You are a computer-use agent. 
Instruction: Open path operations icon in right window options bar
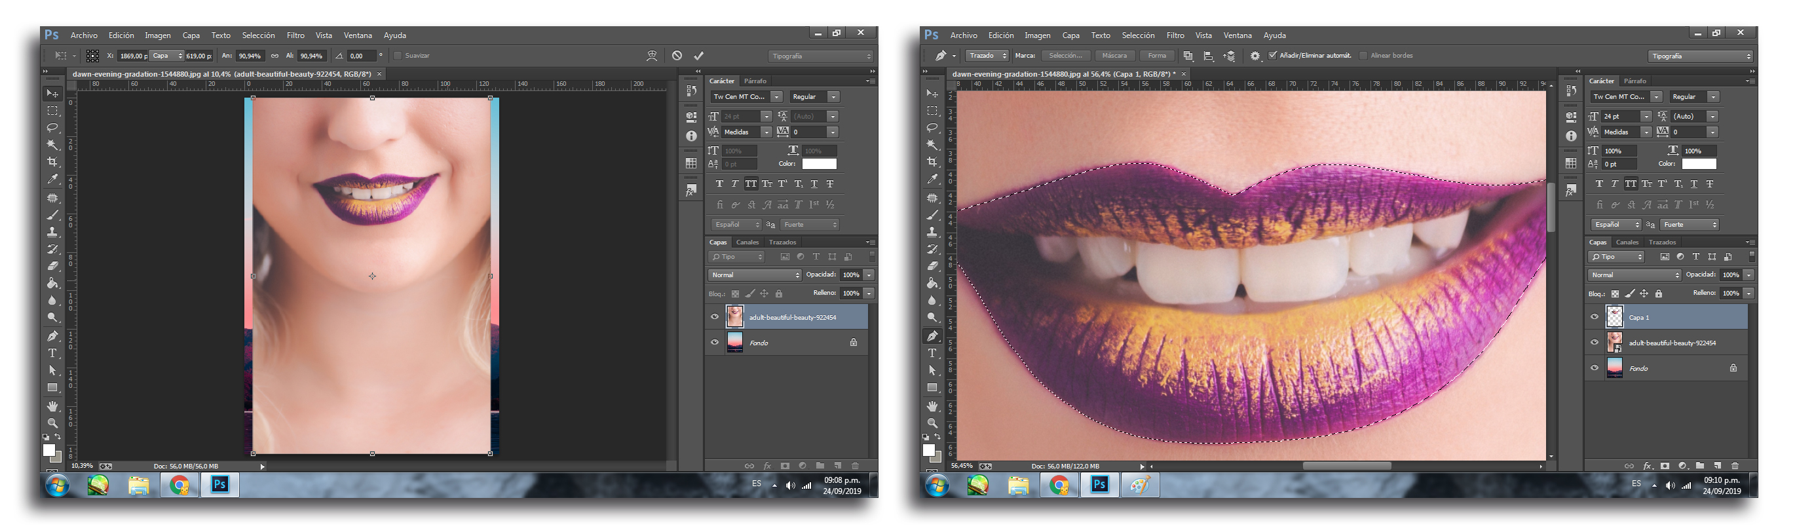click(x=1188, y=56)
